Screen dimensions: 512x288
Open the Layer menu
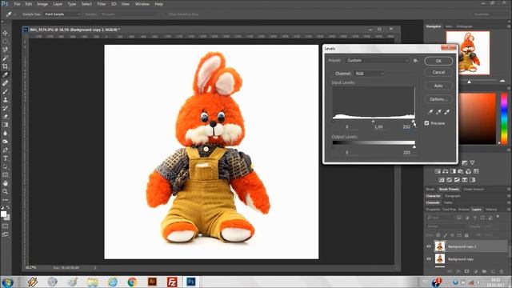[x=58, y=4]
